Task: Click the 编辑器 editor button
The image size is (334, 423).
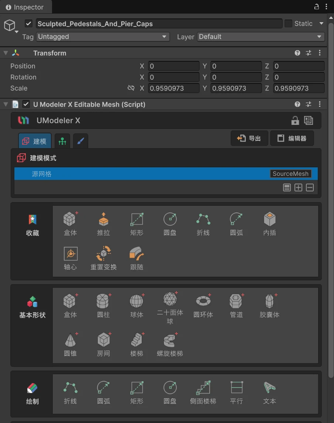Action: point(292,139)
